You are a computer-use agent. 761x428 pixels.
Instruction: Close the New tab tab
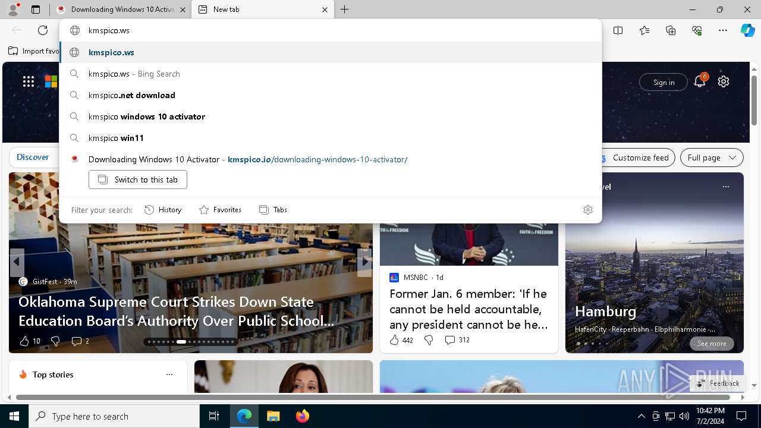[x=325, y=10]
